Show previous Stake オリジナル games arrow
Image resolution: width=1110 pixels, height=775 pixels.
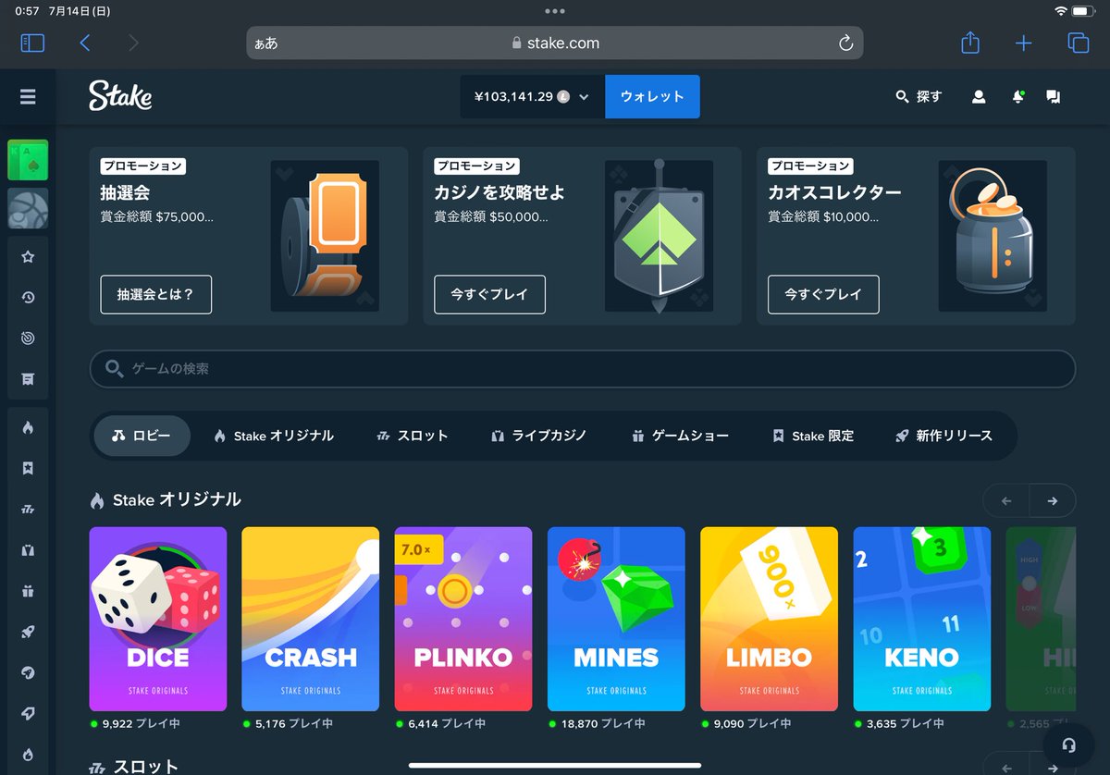click(1006, 500)
